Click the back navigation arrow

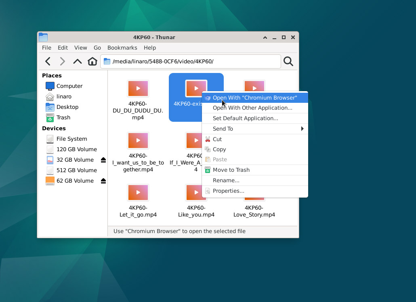pos(48,61)
